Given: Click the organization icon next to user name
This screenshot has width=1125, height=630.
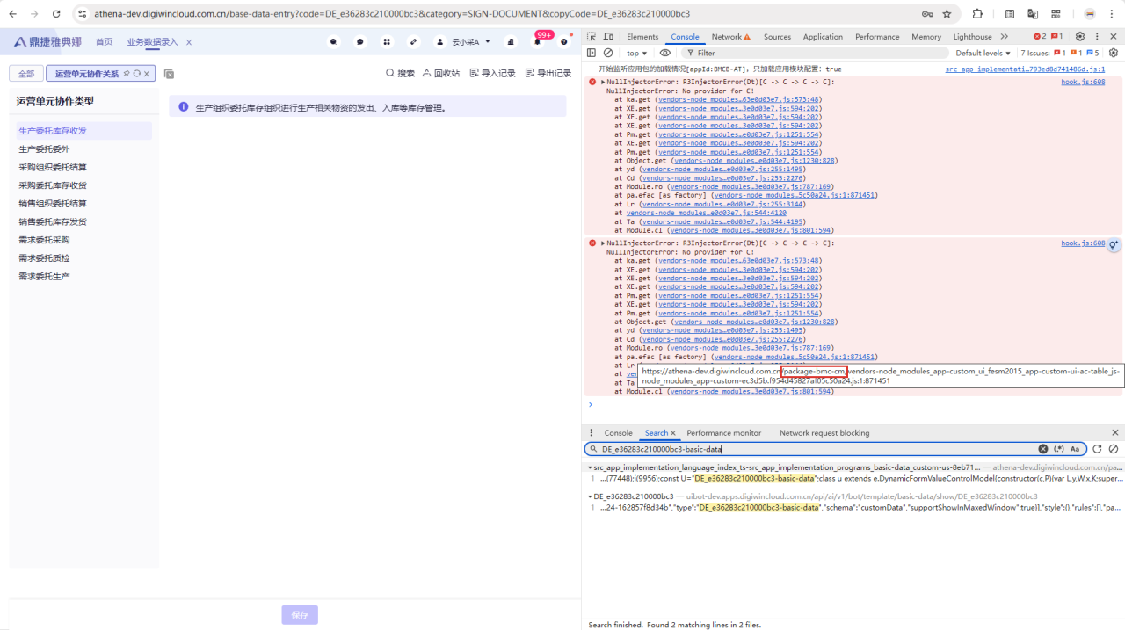Looking at the screenshot, I should (510, 41).
